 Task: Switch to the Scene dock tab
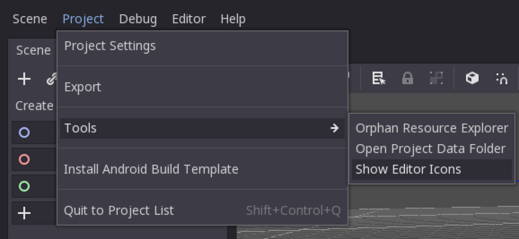pos(33,50)
